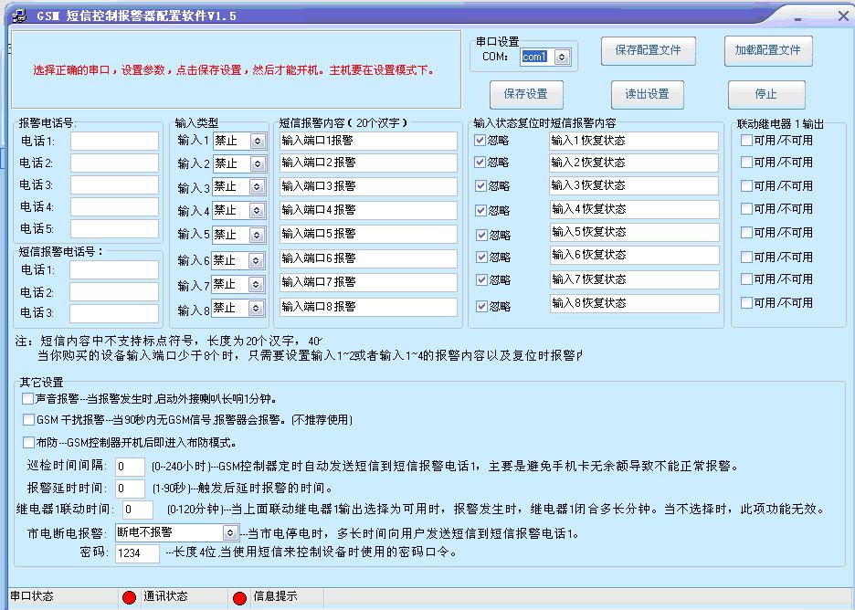Expand the 输入1 type dropdown
The image size is (855, 610).
click(258, 142)
